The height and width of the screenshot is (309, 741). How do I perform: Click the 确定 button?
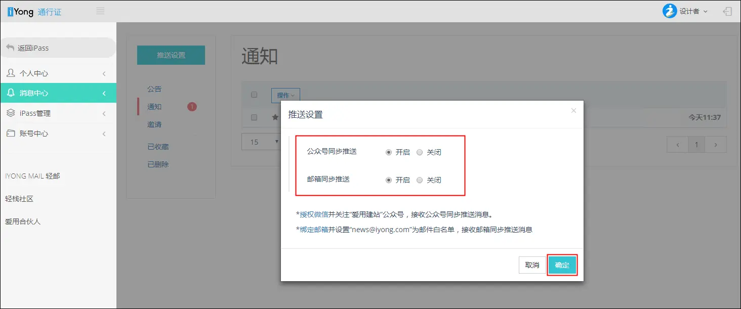pos(562,265)
